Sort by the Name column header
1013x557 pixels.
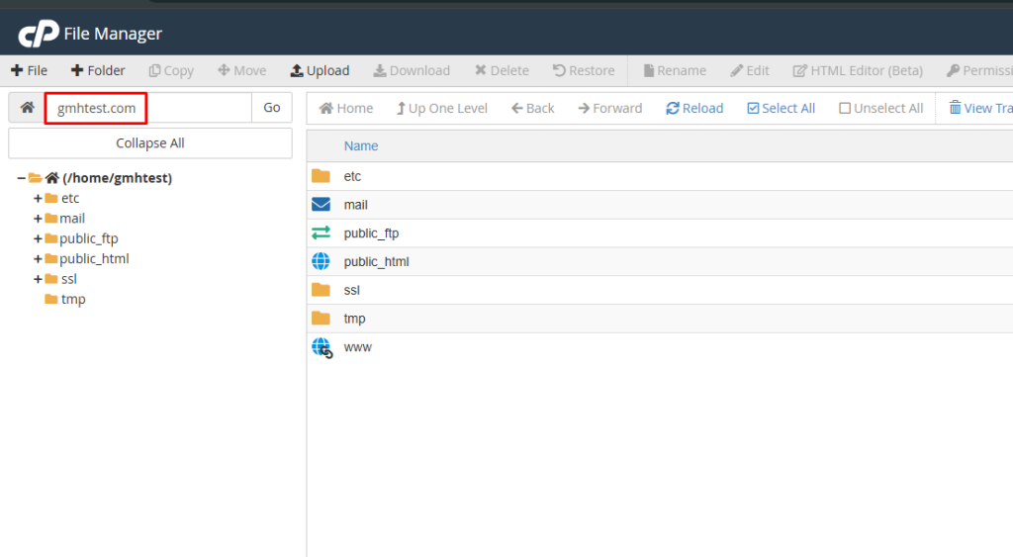pos(361,145)
